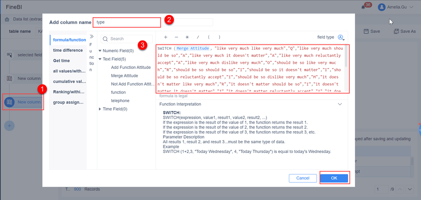Select the Get time option
Image resolution: width=421 pixels, height=200 pixels.
[61, 61]
